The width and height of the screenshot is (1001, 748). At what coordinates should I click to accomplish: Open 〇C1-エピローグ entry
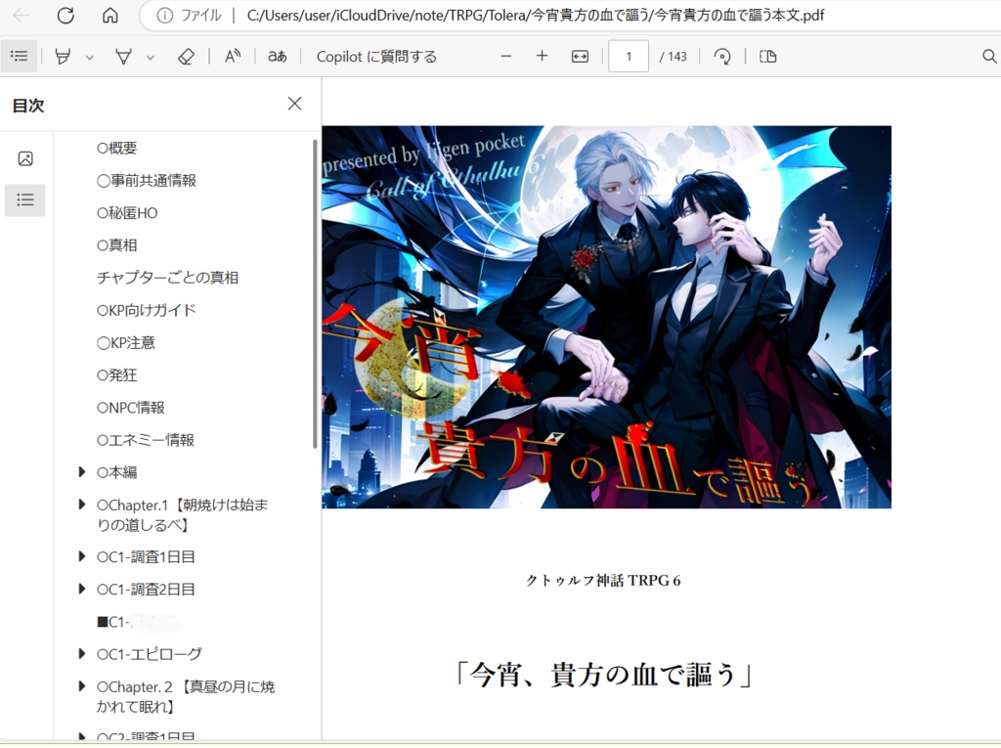tap(150, 654)
